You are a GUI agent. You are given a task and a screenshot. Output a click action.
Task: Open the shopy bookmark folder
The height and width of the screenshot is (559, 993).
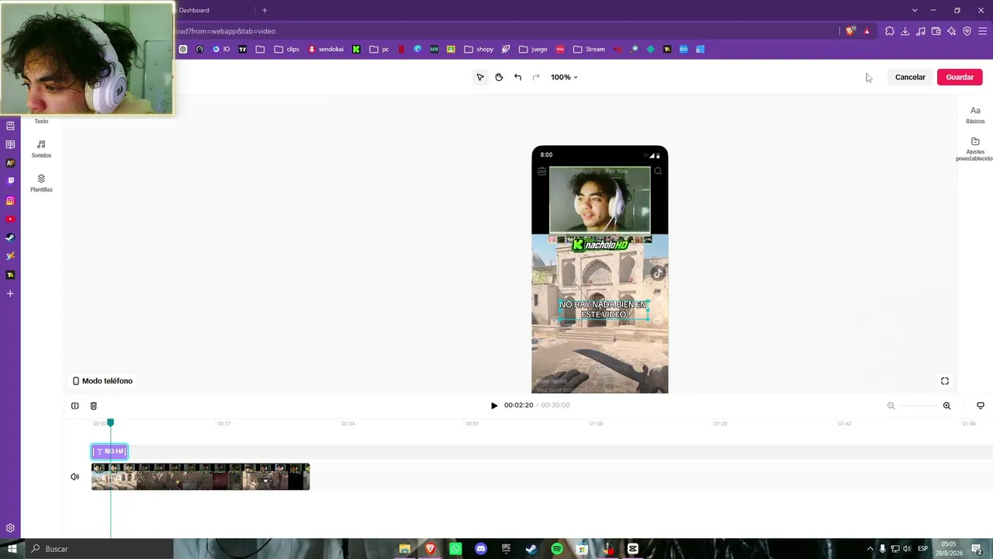[479, 49]
